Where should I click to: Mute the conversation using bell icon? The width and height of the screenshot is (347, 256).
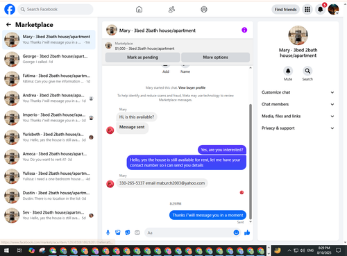coord(288,71)
